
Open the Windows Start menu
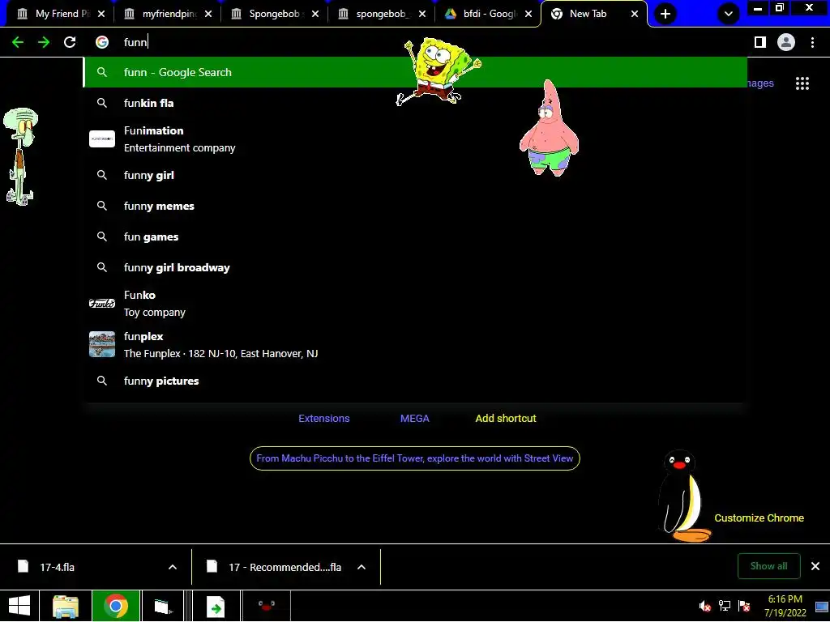click(19, 606)
